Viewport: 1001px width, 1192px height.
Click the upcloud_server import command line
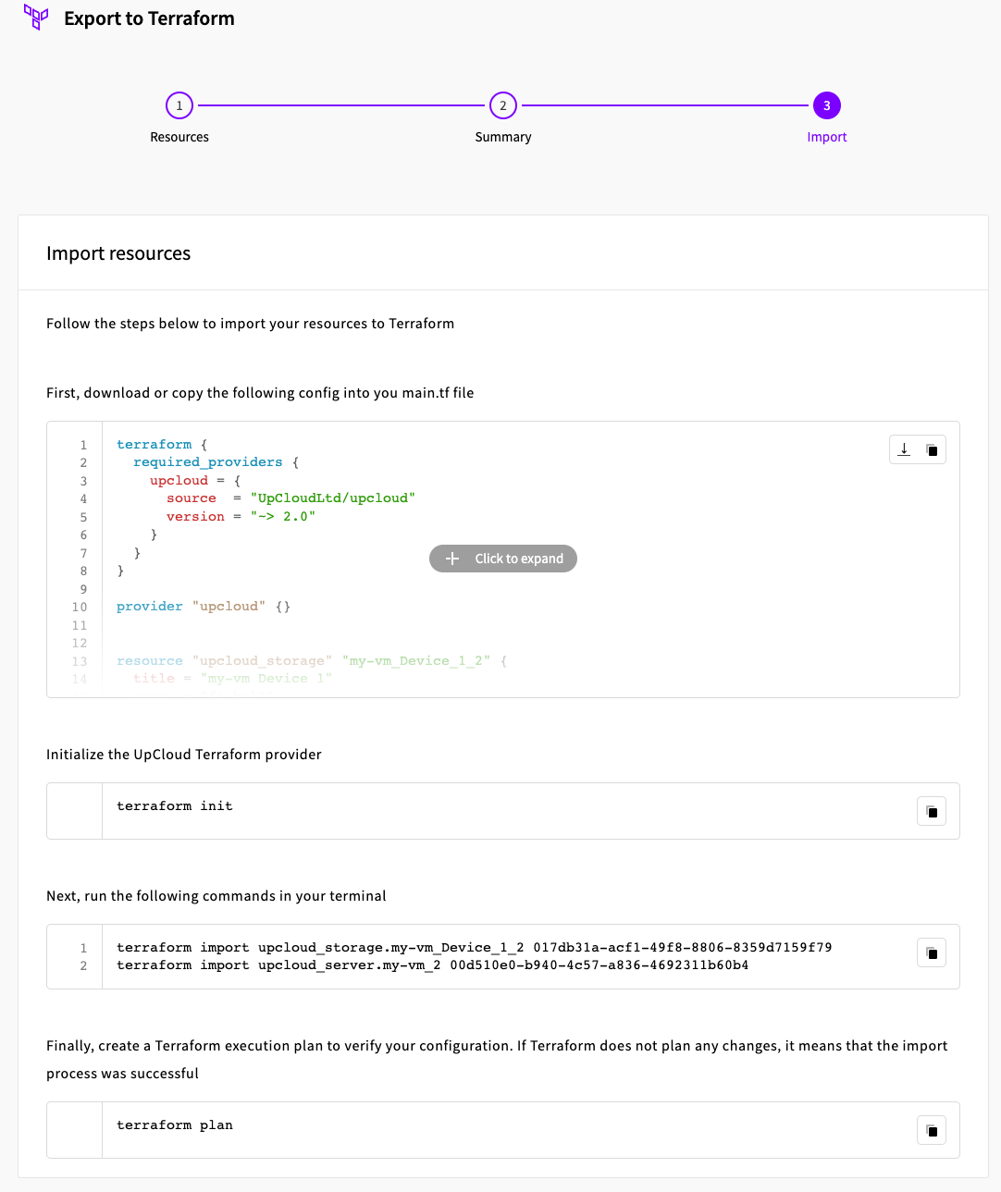pos(433,965)
